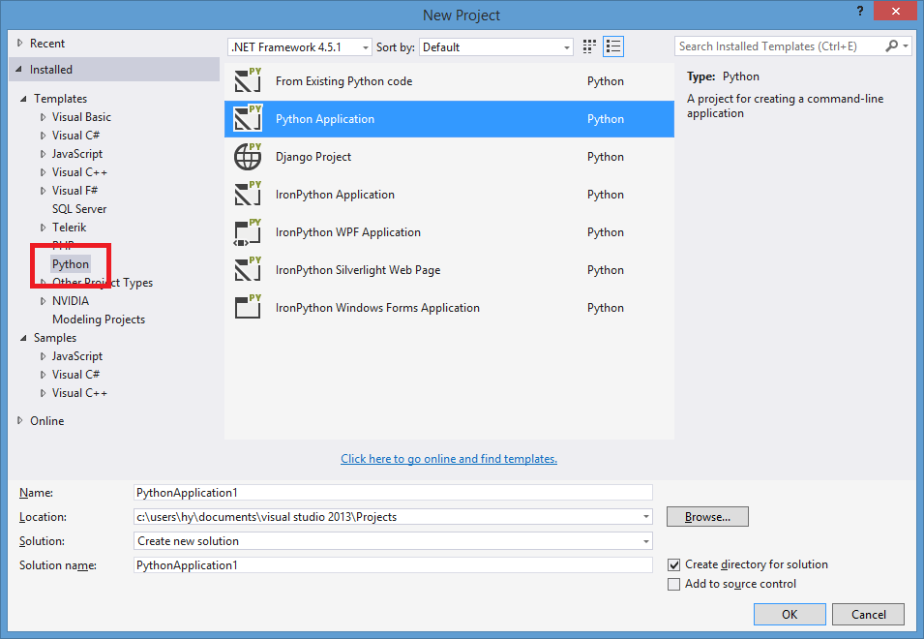Click the IronPython Silverlight Web Page icon
The width and height of the screenshot is (924, 639).
click(248, 269)
